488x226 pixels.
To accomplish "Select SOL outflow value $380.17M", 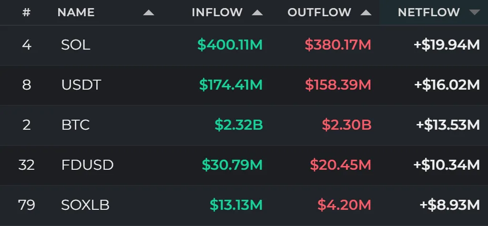I will click(338, 45).
